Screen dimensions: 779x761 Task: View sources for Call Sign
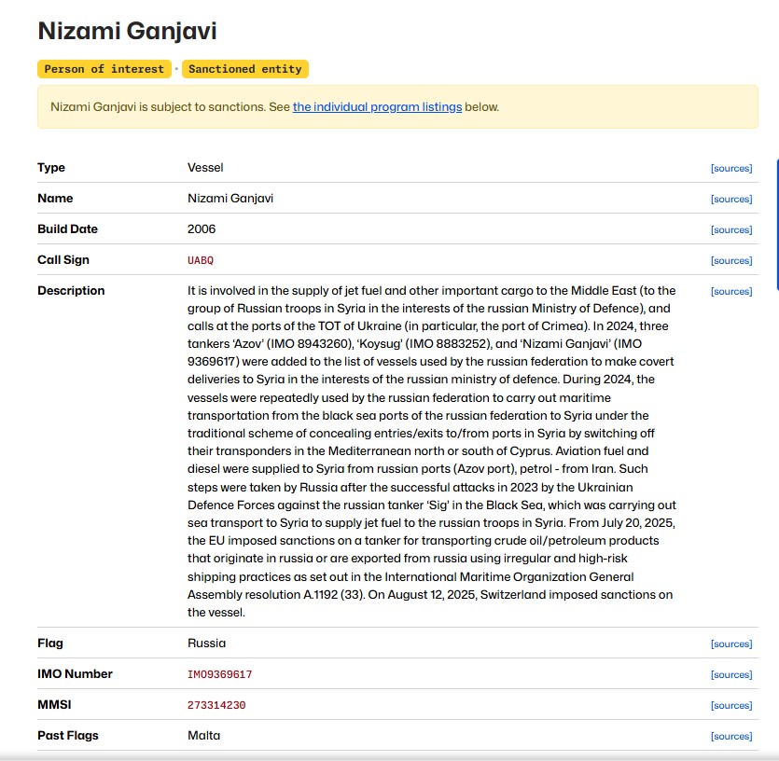pos(730,261)
